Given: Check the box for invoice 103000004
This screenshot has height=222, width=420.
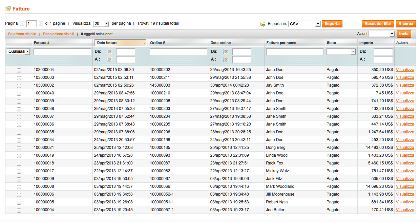Looking at the screenshot, I should point(19,70).
